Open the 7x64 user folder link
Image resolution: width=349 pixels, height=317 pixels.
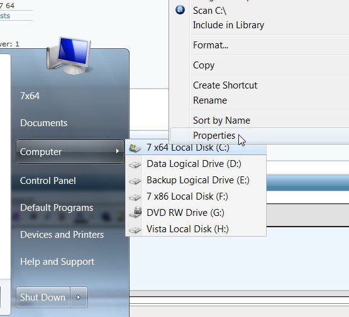click(30, 96)
